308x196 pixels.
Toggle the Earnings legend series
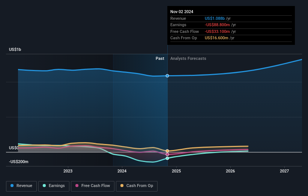pyautogui.click(x=54, y=186)
